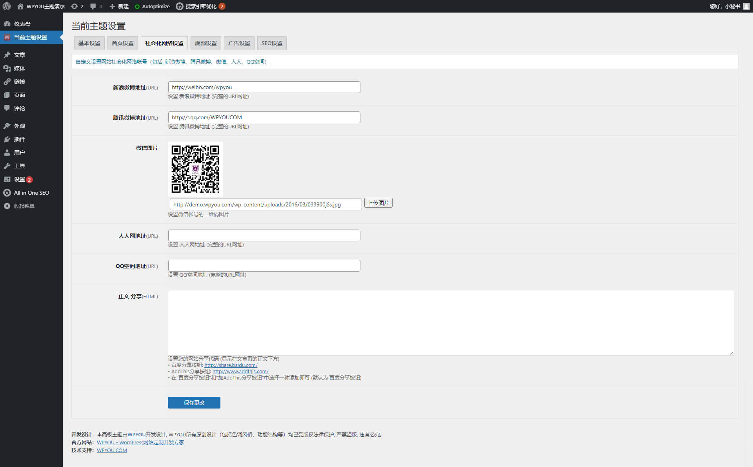The width and height of the screenshot is (753, 467).
Task: Collapse the menu with 收起菜单 arrow icon
Action: [7, 206]
